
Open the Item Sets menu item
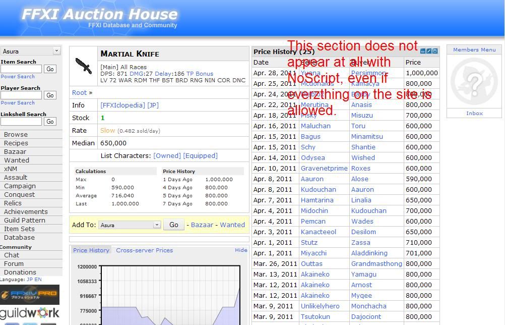point(19,229)
